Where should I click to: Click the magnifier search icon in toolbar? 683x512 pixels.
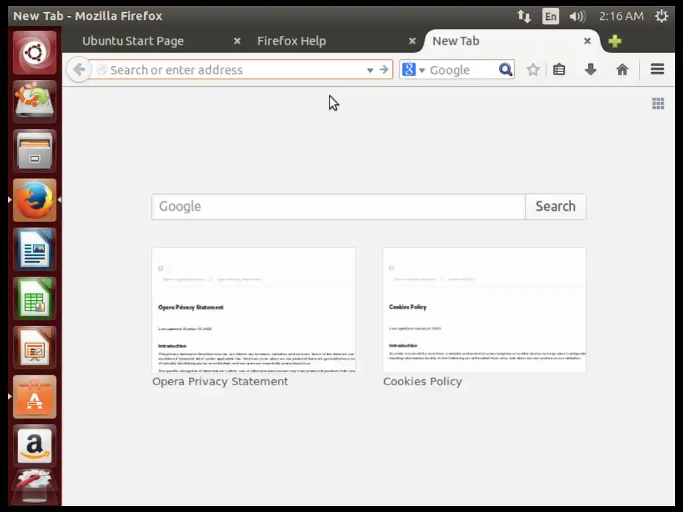coord(506,69)
